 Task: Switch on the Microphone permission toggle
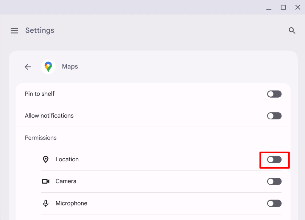pos(274,204)
